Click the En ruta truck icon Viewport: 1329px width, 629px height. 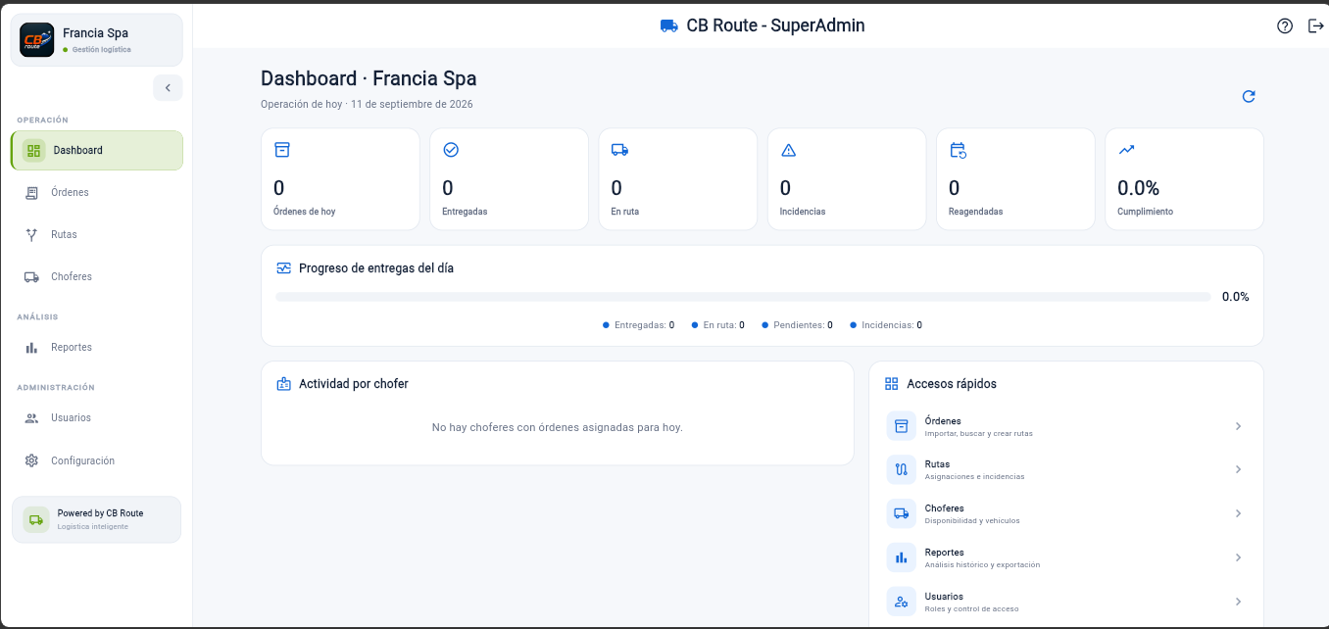point(619,150)
